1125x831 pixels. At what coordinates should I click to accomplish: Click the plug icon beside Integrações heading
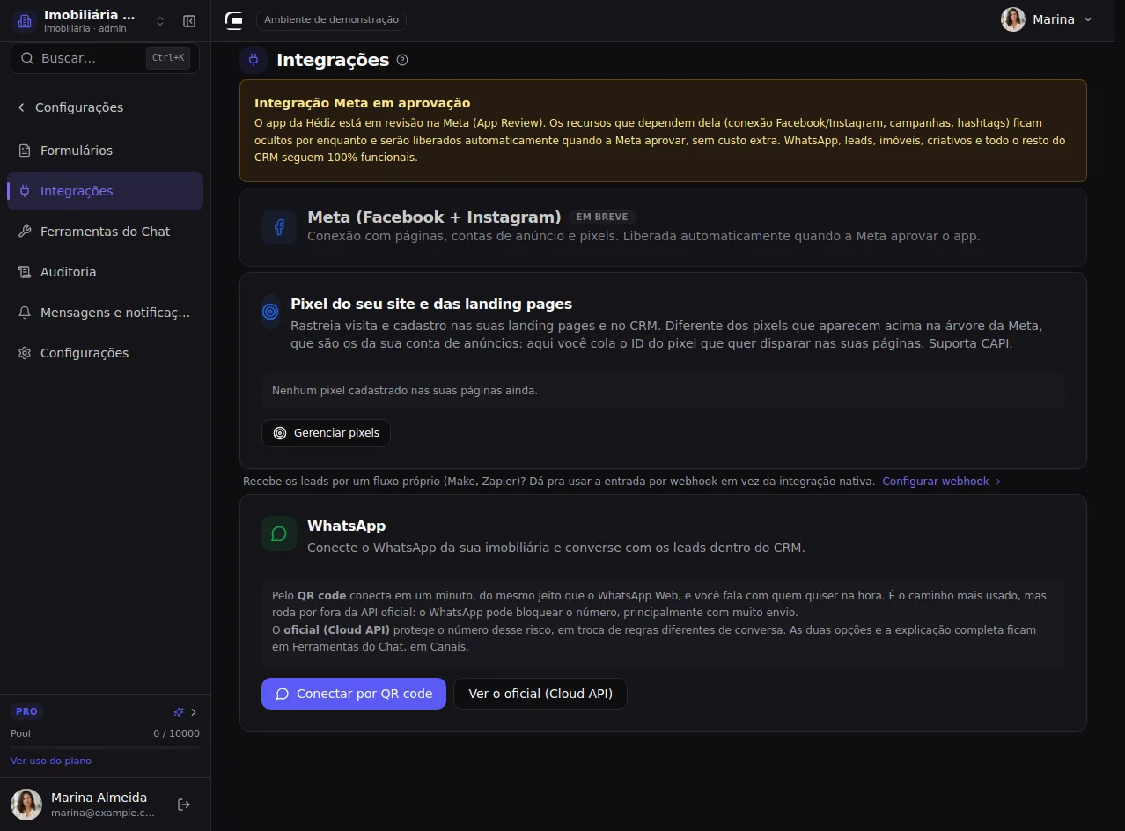(254, 60)
